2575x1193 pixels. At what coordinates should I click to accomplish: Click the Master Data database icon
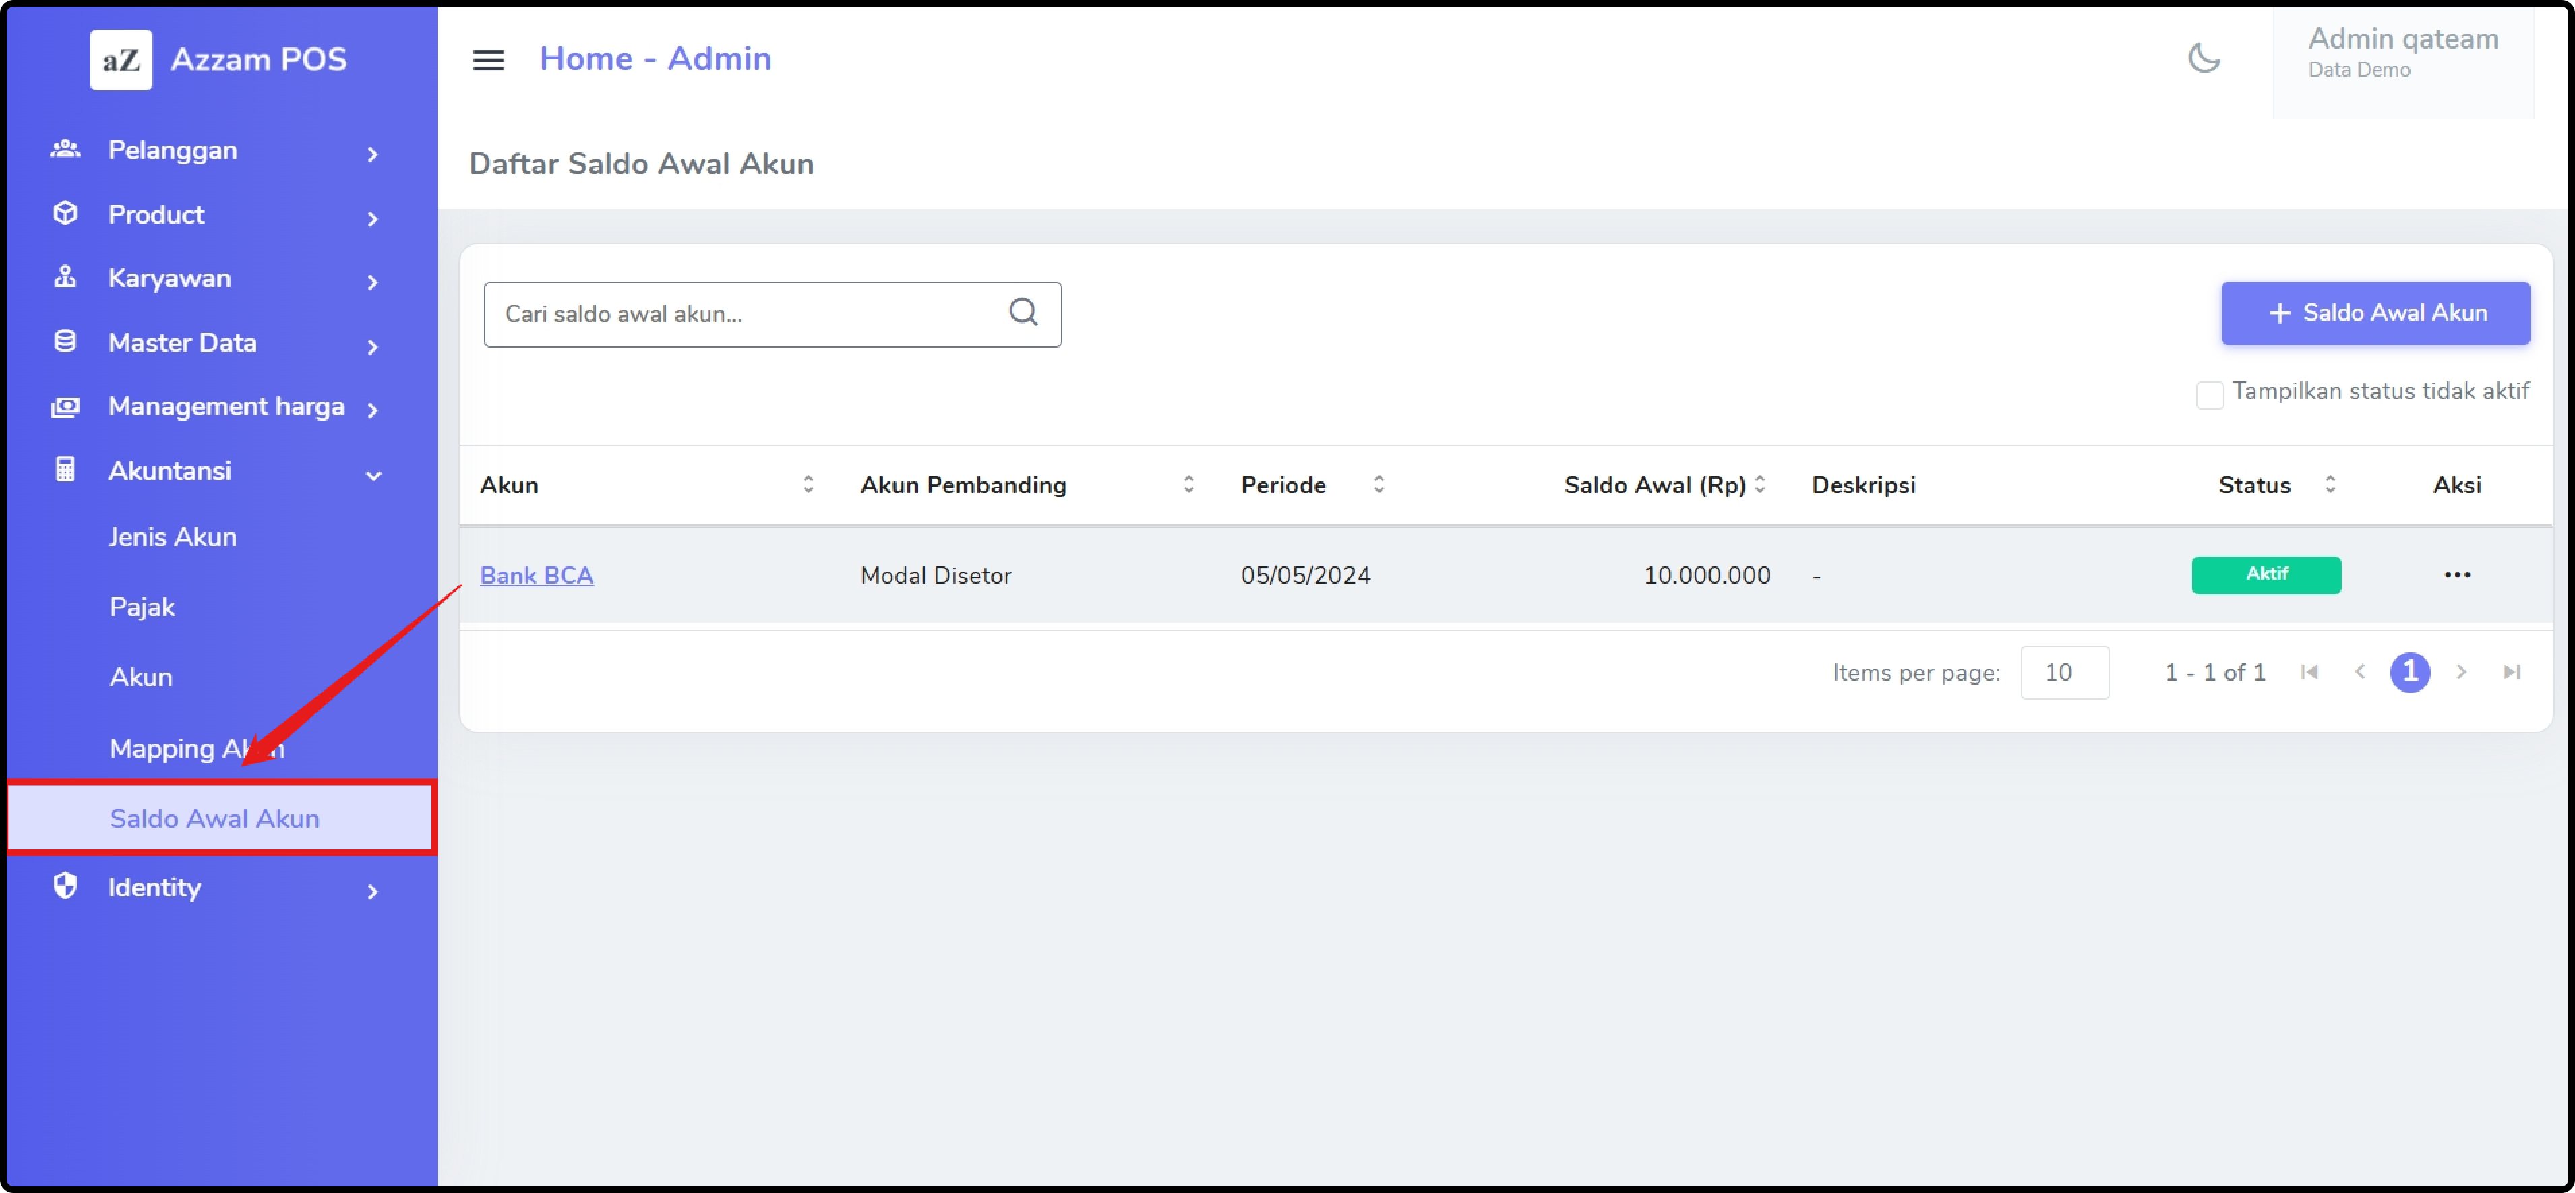[65, 342]
